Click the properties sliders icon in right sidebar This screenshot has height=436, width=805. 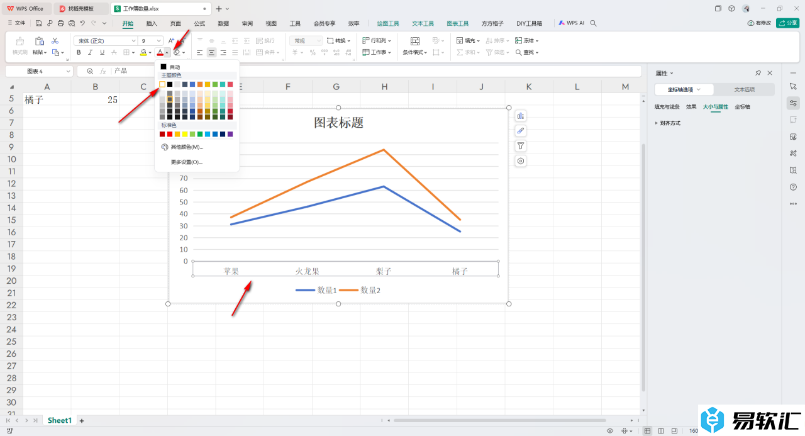pyautogui.click(x=793, y=103)
